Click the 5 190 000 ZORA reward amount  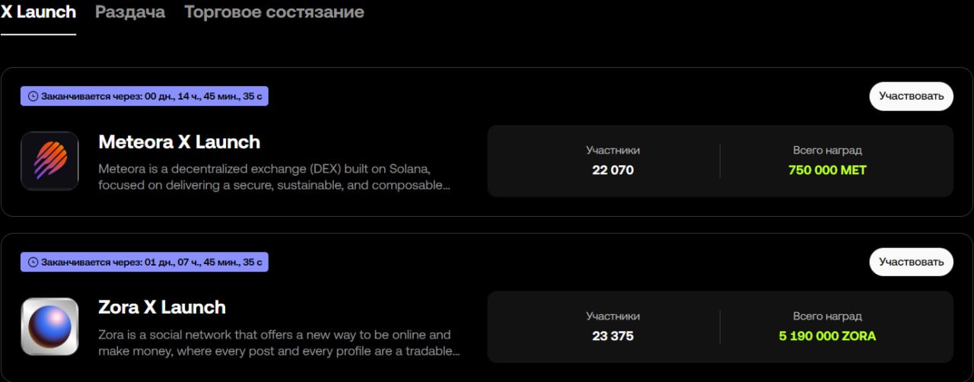tap(827, 336)
